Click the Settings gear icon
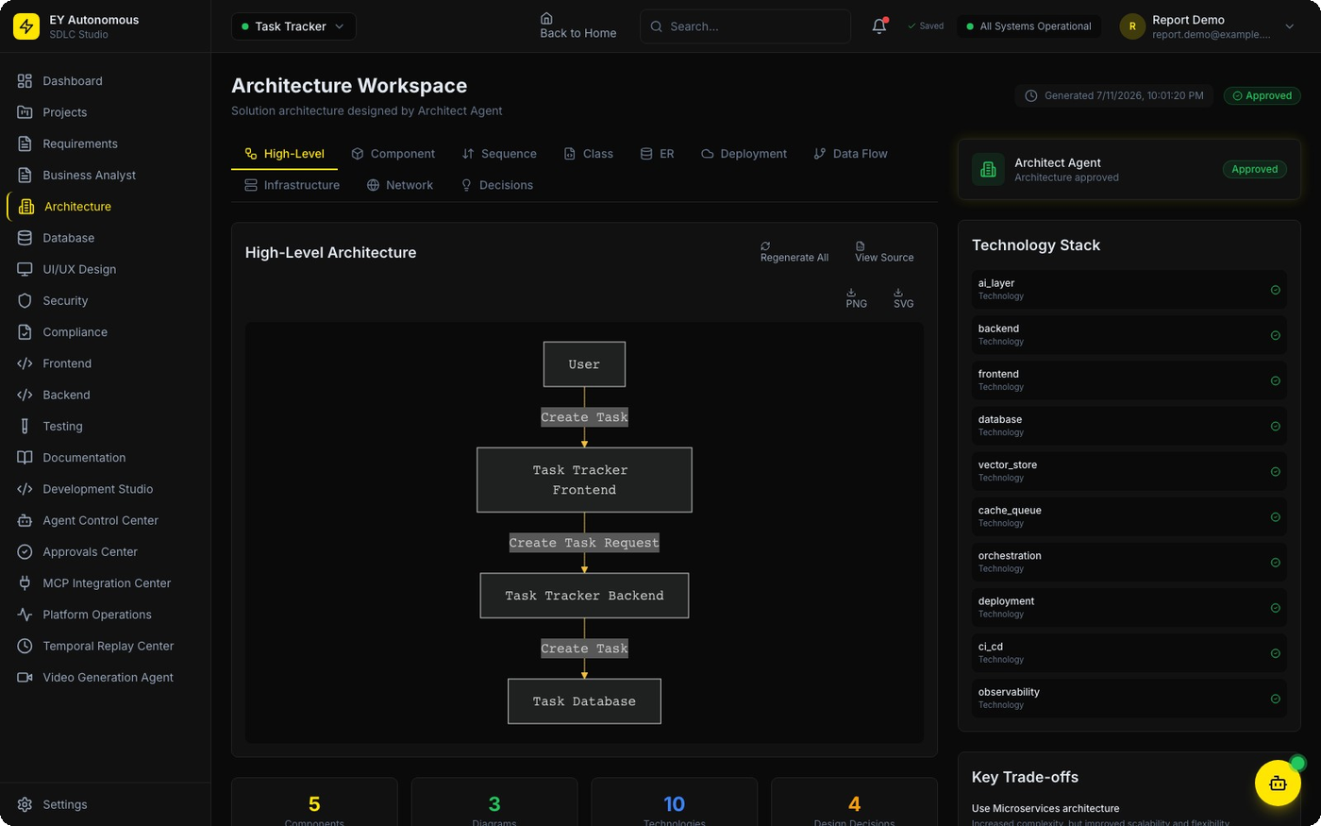The width and height of the screenshot is (1321, 826). [25, 804]
